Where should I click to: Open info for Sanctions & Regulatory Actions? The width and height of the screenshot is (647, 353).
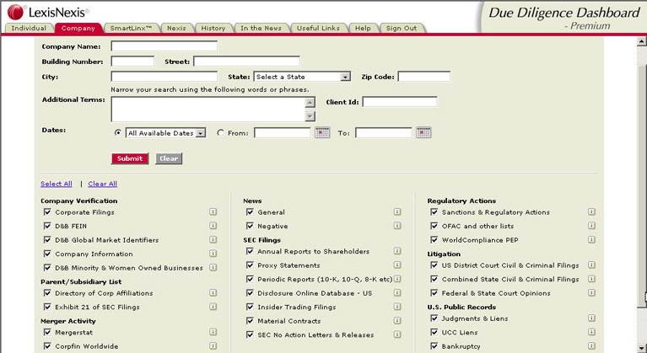click(x=591, y=212)
